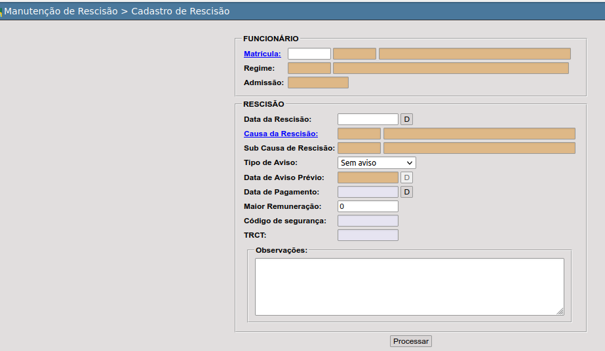605x351 pixels.
Task: Select the Maior Remuneração input field
Action: point(367,206)
